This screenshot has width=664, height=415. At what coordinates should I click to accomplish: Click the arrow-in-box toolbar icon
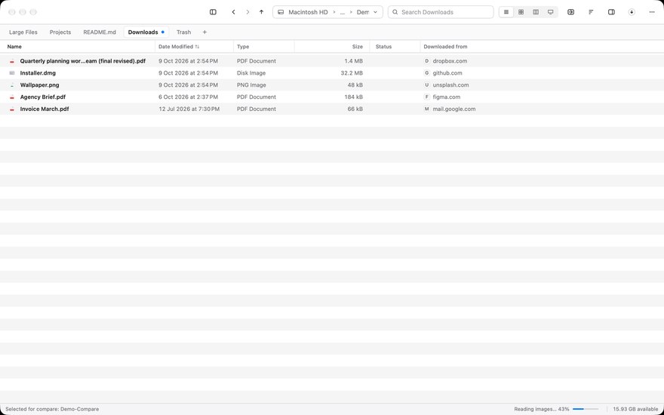[571, 12]
